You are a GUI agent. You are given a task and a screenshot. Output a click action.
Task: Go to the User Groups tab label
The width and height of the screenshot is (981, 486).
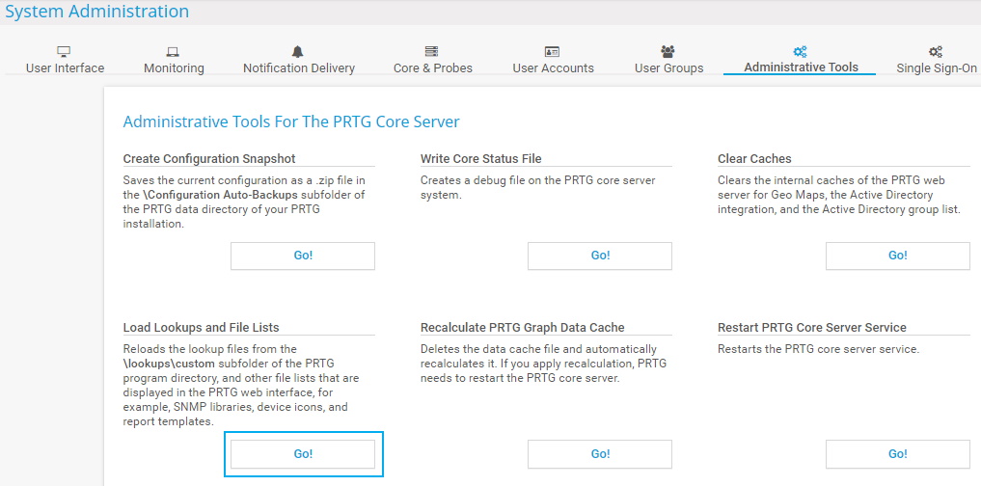click(668, 68)
